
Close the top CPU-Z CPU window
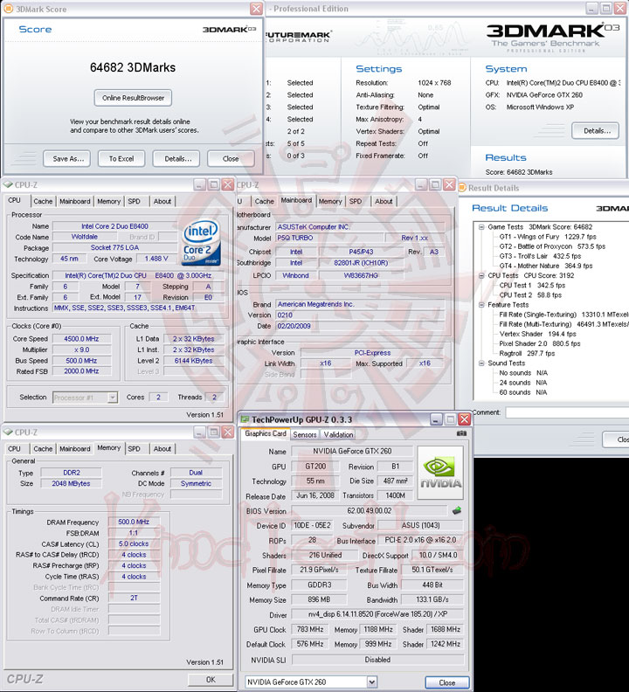click(x=228, y=184)
